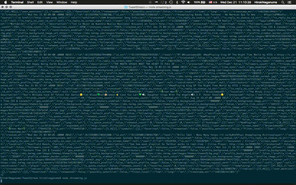Viewport: 296px width, 185px height.
Task: Click the 100% battery status indicator
Action: point(199,2)
